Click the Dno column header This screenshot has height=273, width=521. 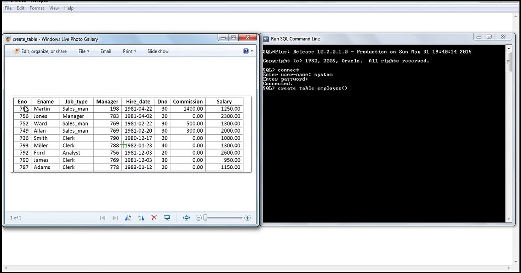tap(162, 102)
